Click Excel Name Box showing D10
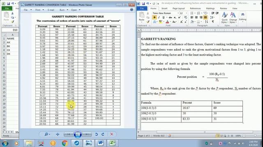Image resolution: width=263 pixels, height=147 pixels. click(10, 30)
